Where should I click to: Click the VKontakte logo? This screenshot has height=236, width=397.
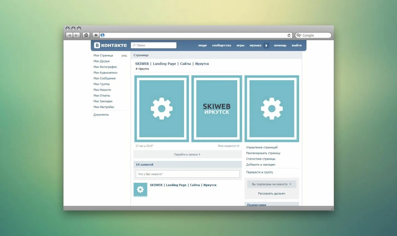(x=110, y=45)
